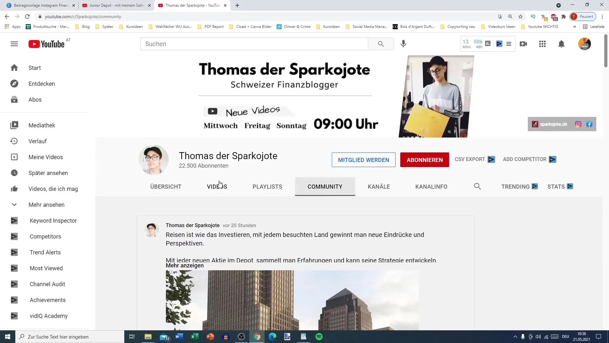Switch to Junior Depot browser tab

click(116, 5)
